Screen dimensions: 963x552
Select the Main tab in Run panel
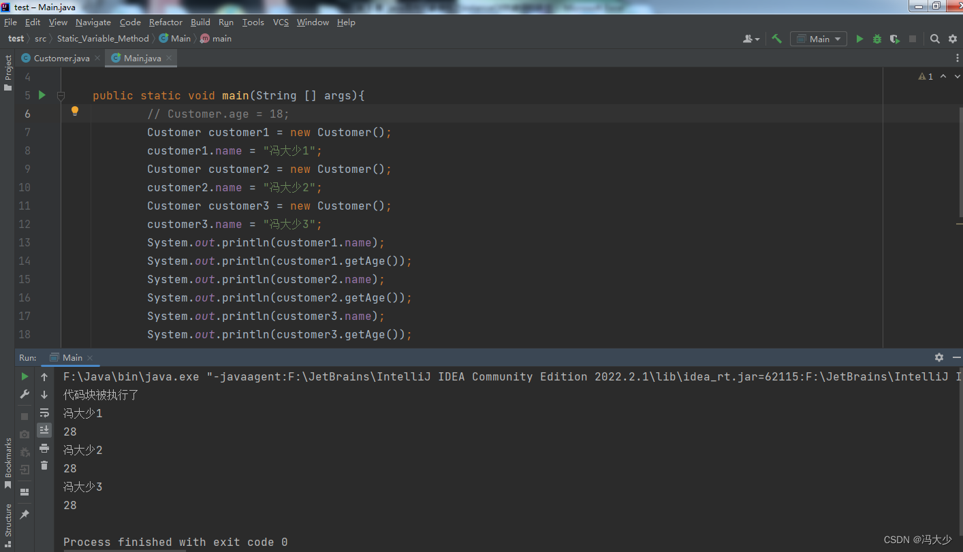point(72,357)
